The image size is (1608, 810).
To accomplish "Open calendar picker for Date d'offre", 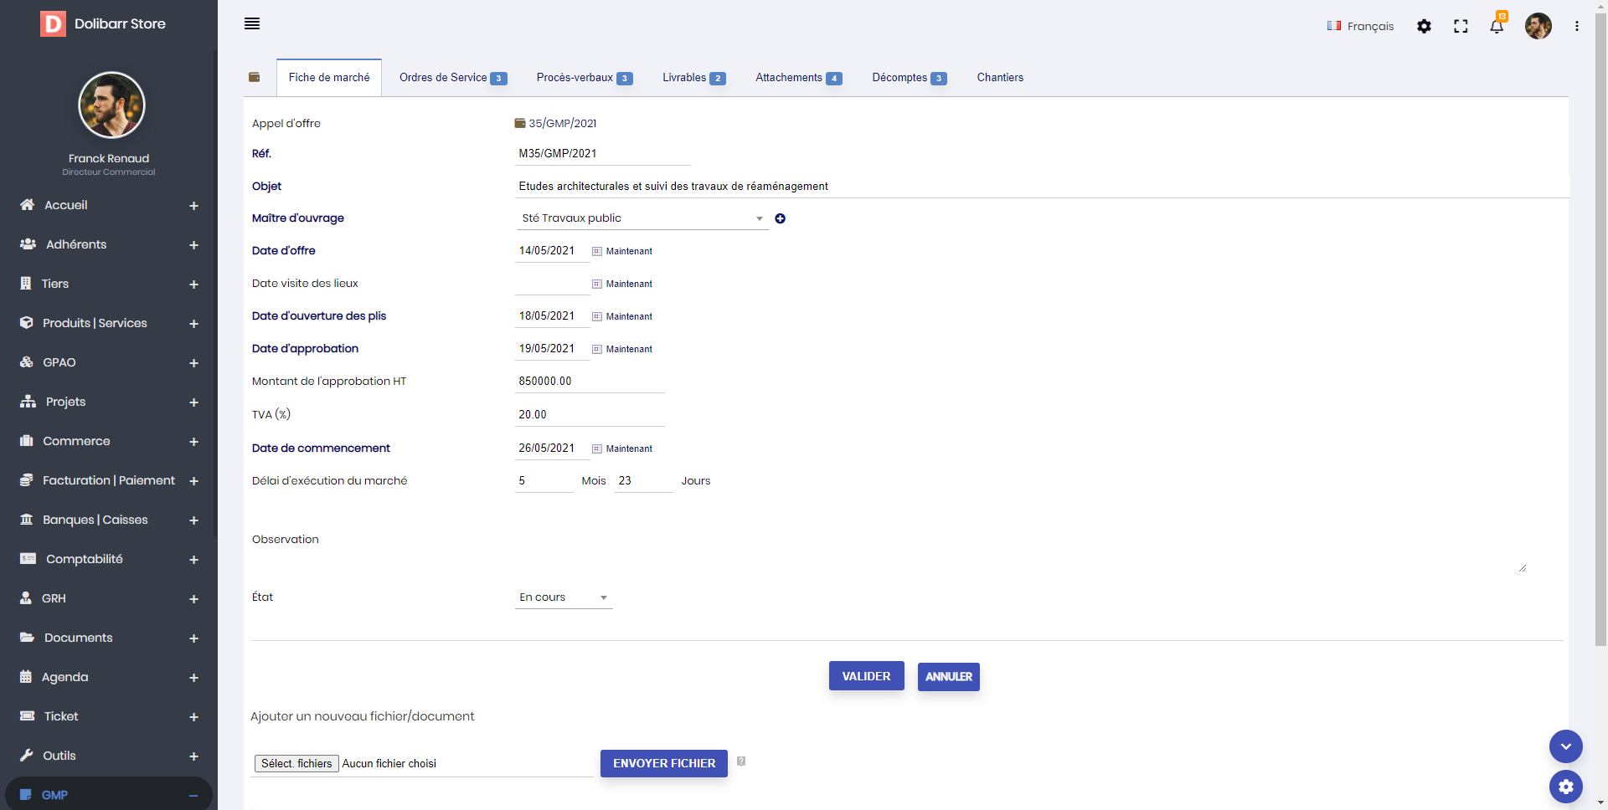I will click(x=597, y=251).
